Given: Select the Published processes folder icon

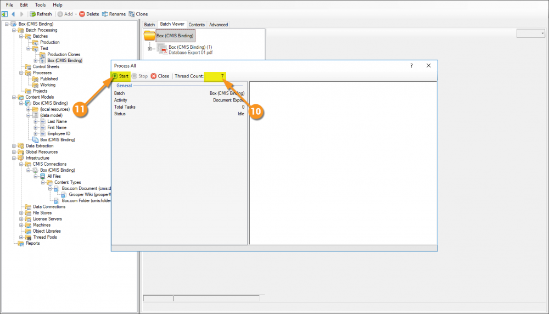Looking at the screenshot, I should pyautogui.click(x=35, y=79).
